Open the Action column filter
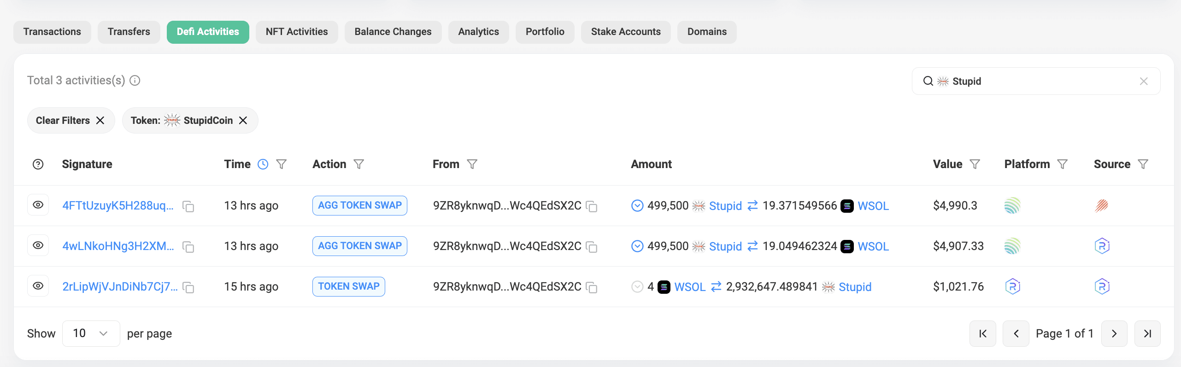The image size is (1181, 367). 359,164
